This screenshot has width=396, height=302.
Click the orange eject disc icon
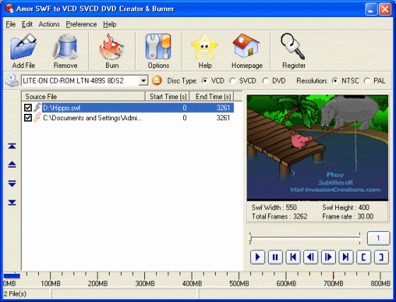pos(157,81)
